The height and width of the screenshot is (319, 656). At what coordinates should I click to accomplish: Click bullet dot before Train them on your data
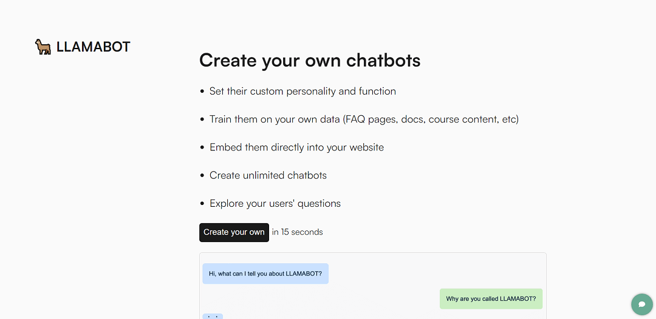pos(202,119)
